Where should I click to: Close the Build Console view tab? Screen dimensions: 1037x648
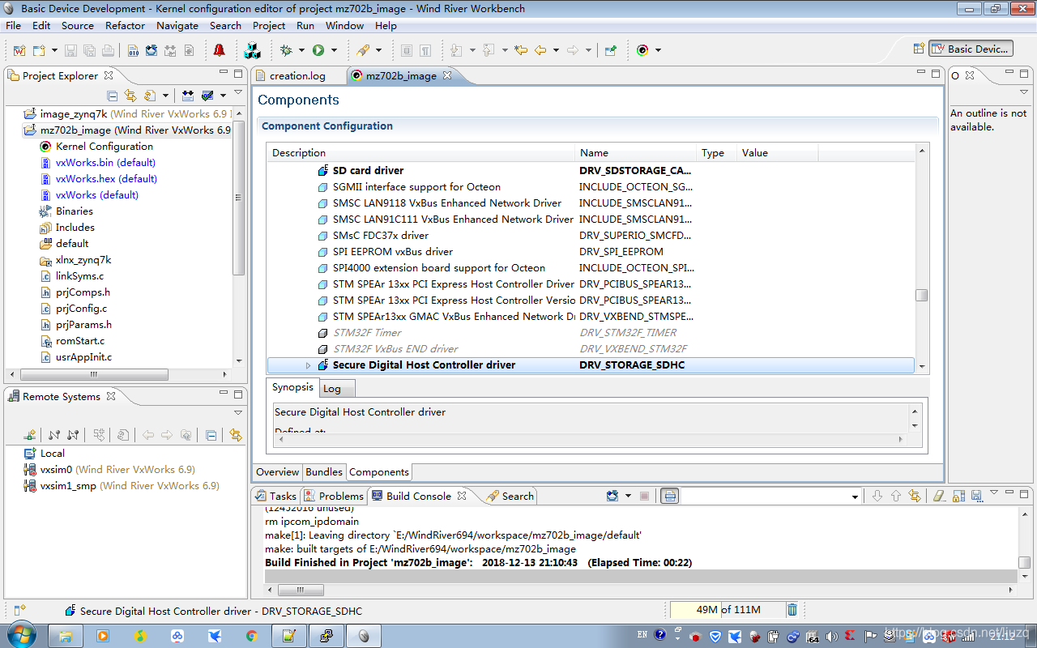462,496
